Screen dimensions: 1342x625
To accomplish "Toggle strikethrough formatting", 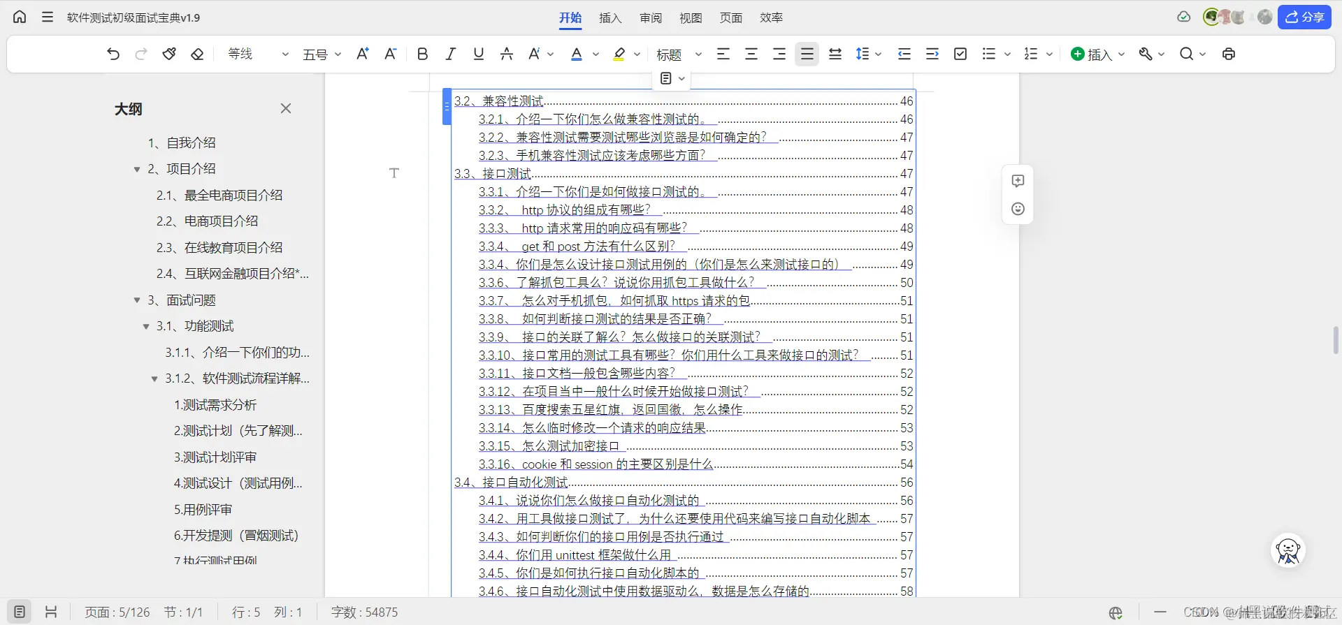I will coord(507,54).
